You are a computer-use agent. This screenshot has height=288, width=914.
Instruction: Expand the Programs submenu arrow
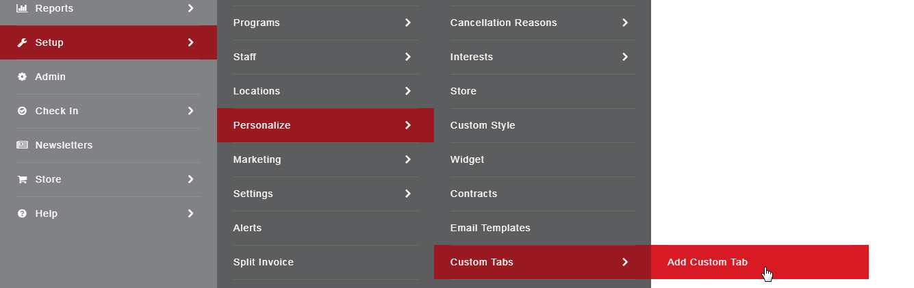(x=408, y=23)
